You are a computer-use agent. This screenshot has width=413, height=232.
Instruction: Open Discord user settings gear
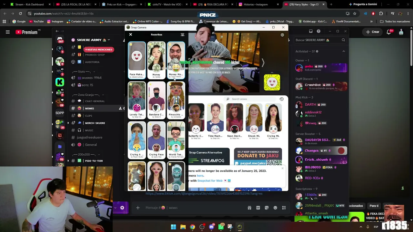point(122,208)
